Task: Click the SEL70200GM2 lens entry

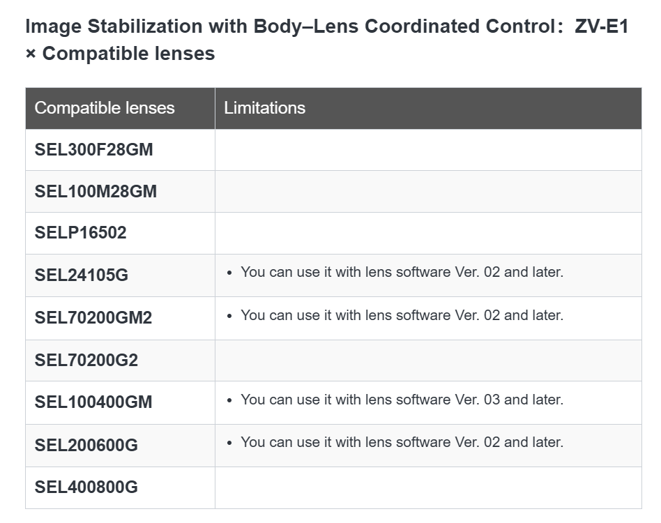Action: (93, 318)
